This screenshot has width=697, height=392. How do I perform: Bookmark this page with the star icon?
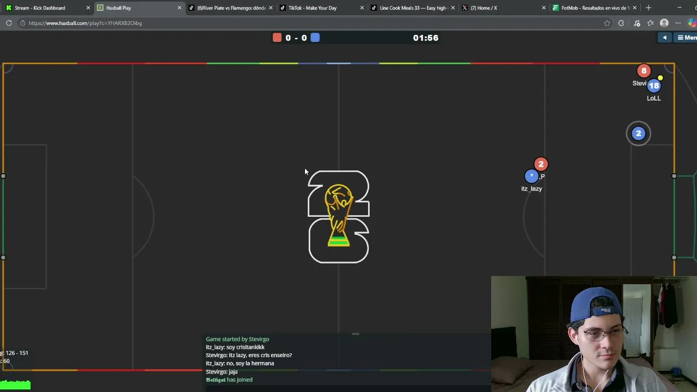point(607,23)
